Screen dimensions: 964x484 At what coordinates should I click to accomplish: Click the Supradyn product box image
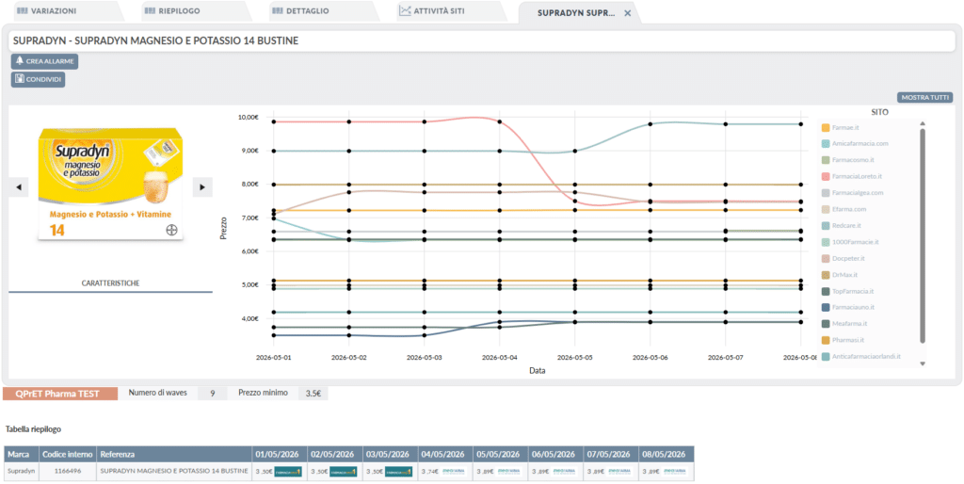pyautogui.click(x=111, y=184)
